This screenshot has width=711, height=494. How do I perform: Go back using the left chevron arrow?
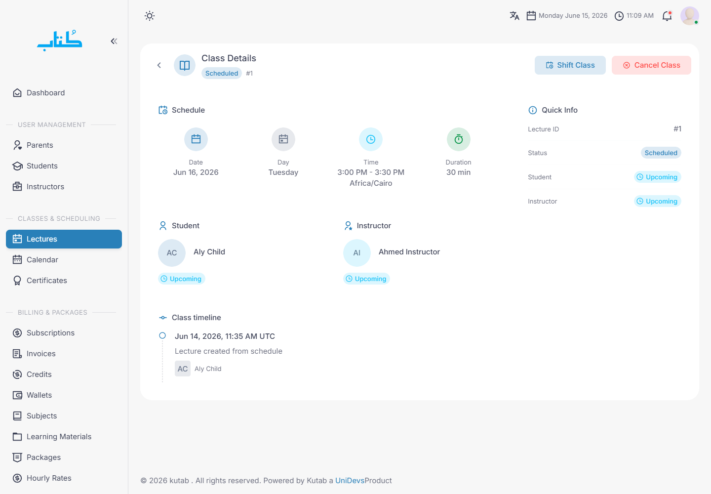159,65
